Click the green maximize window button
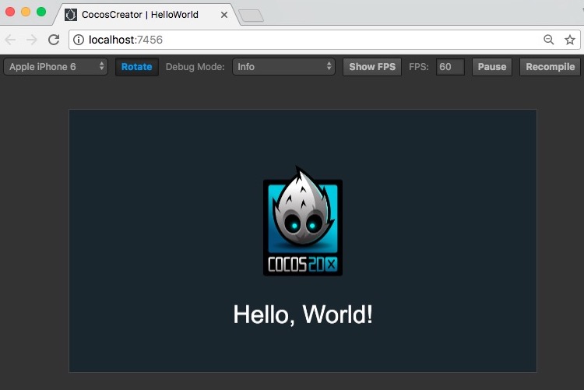The height and width of the screenshot is (390, 584). (41, 12)
